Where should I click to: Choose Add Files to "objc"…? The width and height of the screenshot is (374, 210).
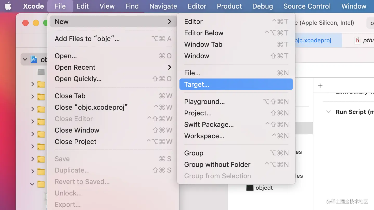point(113,39)
